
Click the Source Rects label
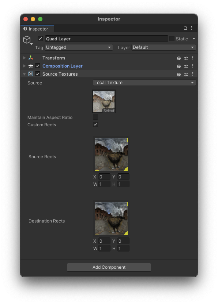[x=42, y=157]
